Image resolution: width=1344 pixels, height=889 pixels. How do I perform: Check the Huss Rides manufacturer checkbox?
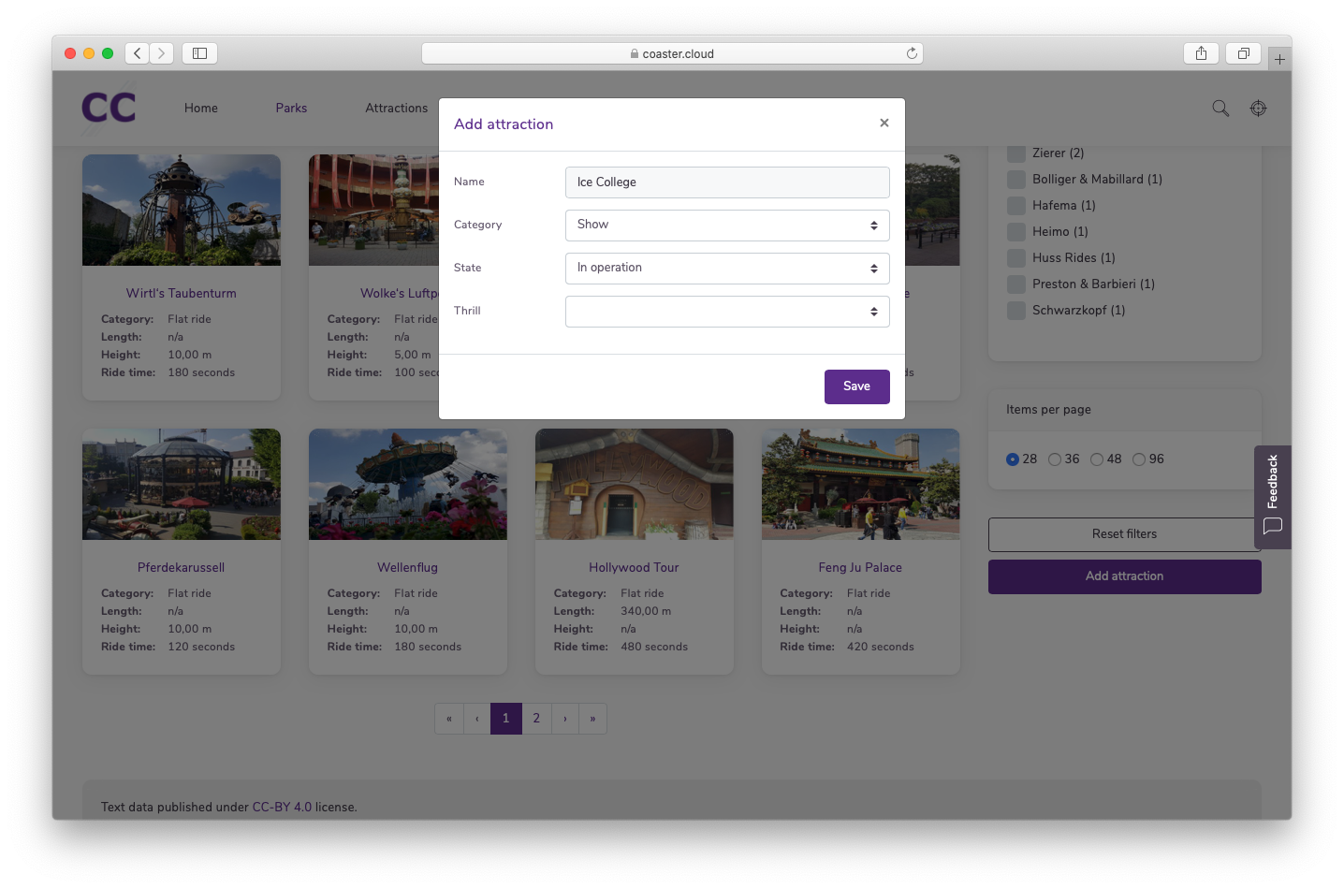pyautogui.click(x=1016, y=257)
